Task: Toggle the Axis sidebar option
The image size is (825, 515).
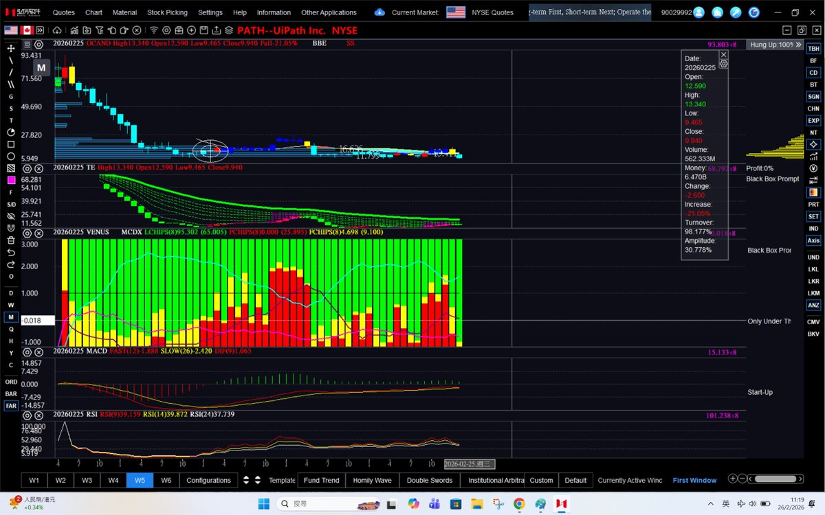Action: [x=813, y=240]
